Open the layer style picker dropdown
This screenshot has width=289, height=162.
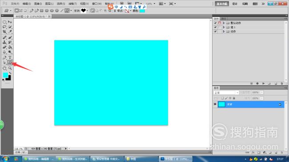(130, 11)
